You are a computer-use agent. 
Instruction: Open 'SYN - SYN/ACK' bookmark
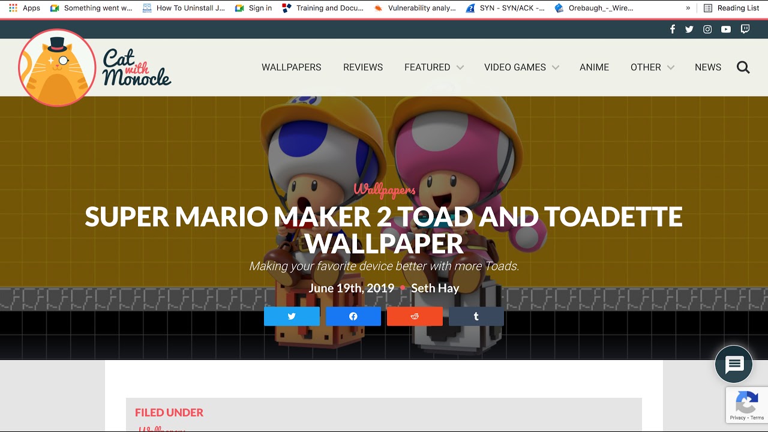click(506, 8)
